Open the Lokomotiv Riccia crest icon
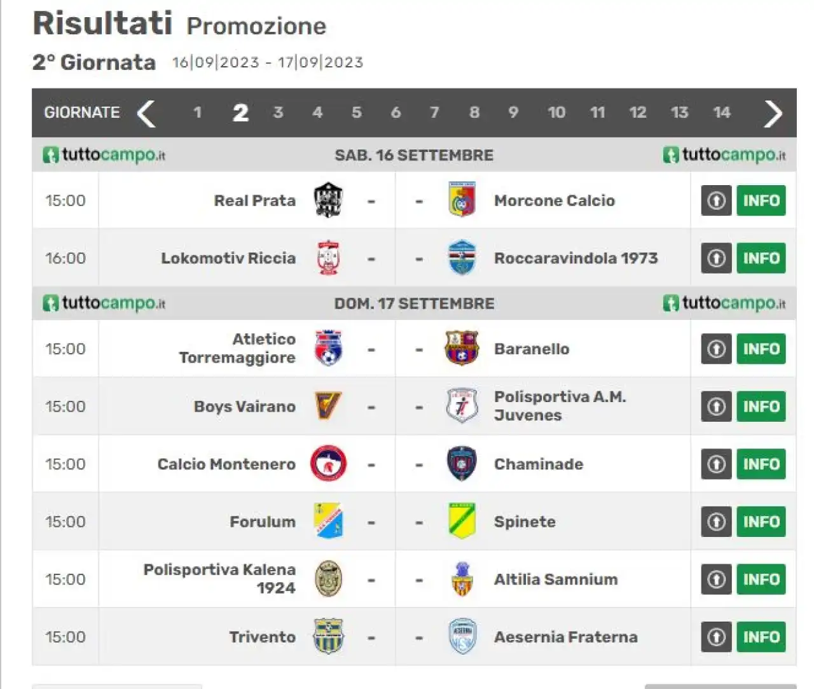Viewport: 814px width, 689px height. [x=329, y=258]
